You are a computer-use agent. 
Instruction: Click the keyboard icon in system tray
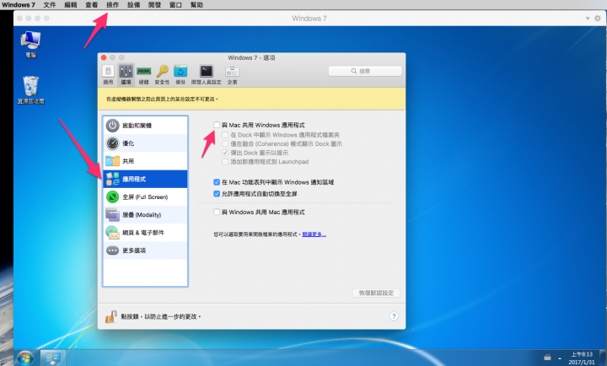[x=547, y=358]
